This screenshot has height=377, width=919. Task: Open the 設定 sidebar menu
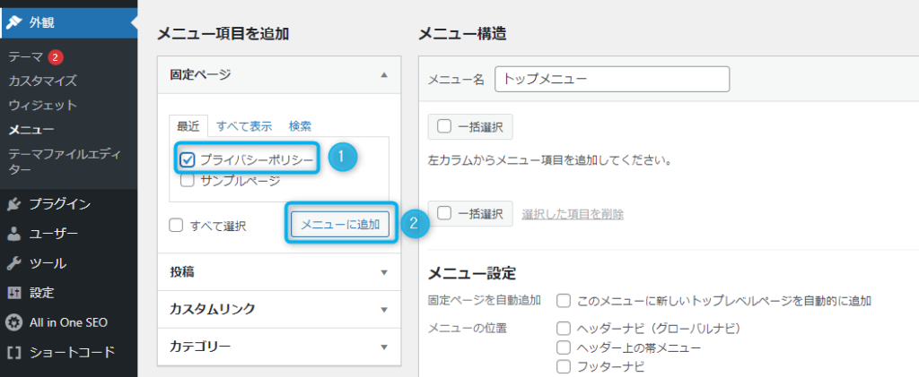click(68, 293)
